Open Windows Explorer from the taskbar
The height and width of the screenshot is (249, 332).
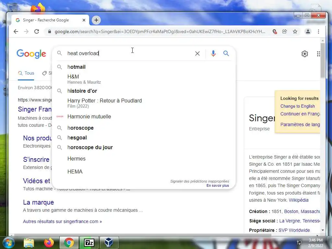click(x=29, y=243)
